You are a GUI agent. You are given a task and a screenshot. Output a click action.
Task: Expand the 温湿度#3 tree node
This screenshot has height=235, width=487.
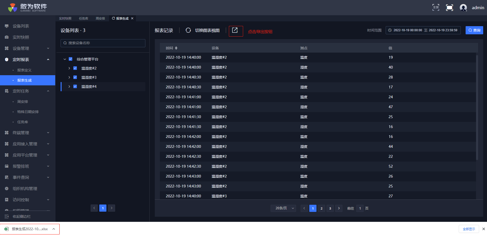coord(69,77)
